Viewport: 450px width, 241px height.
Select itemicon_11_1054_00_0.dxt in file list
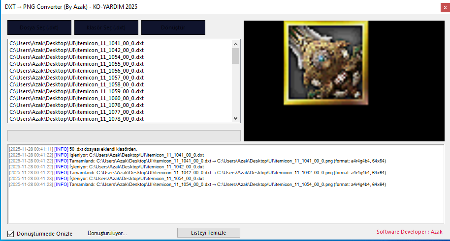point(77,57)
